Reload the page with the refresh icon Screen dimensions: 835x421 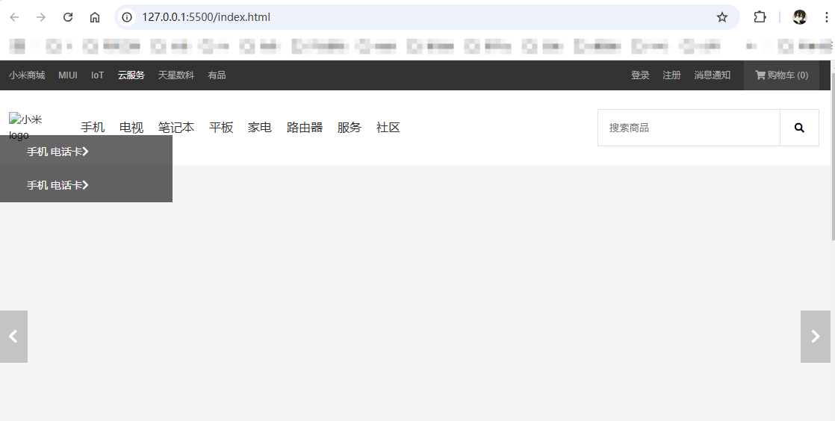[68, 17]
